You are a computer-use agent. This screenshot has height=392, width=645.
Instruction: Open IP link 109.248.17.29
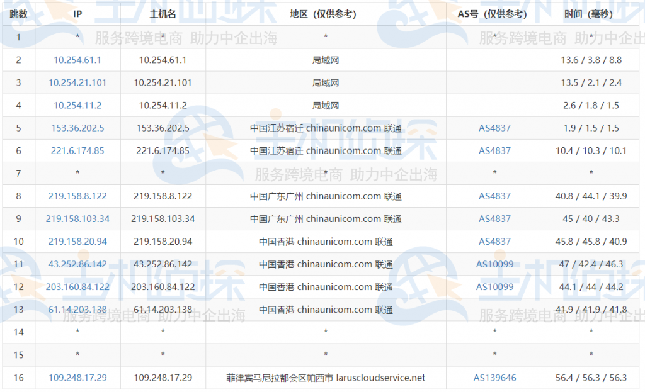[x=77, y=378]
